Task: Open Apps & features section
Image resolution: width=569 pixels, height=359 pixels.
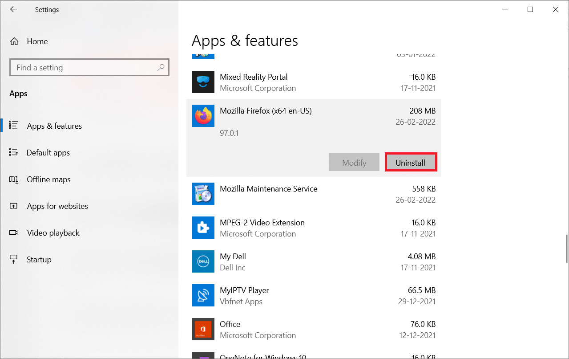Action: [x=54, y=126]
